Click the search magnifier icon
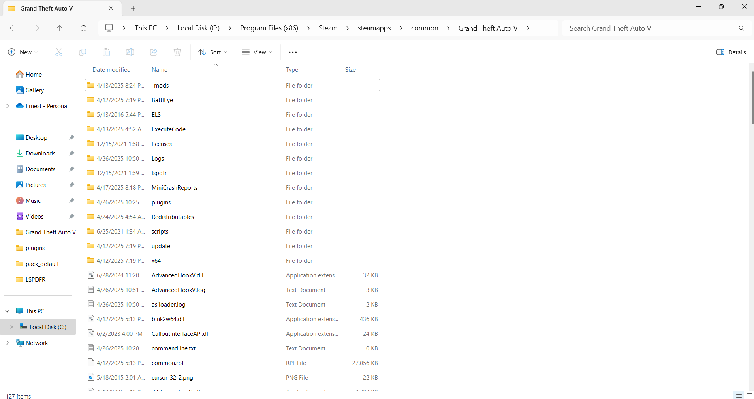754x399 pixels. (741, 28)
